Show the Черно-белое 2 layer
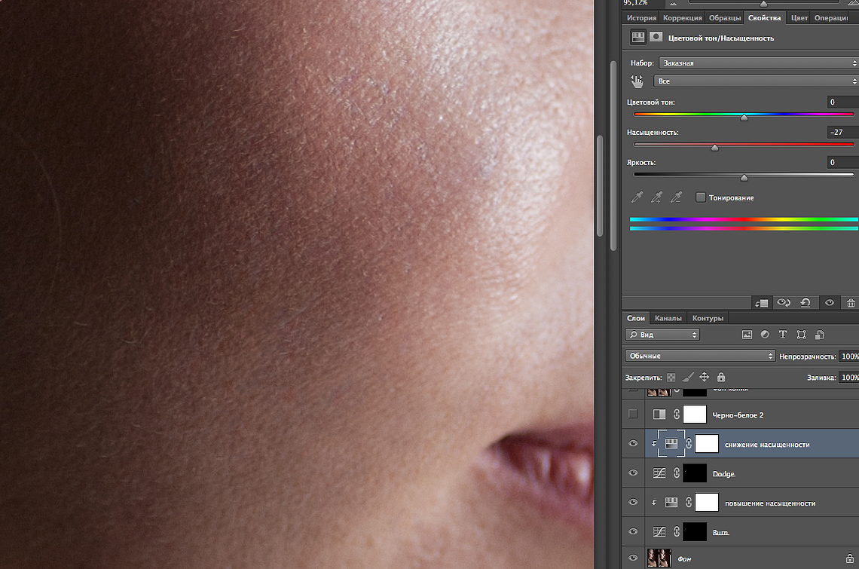Viewport: 859px width, 569px height. click(x=633, y=415)
